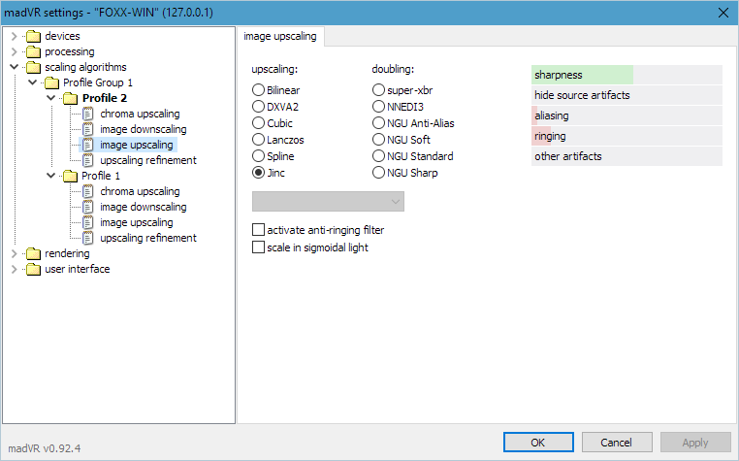Click the 'upscaling:' column label
Viewport: 739px width, 461px height.
point(274,69)
